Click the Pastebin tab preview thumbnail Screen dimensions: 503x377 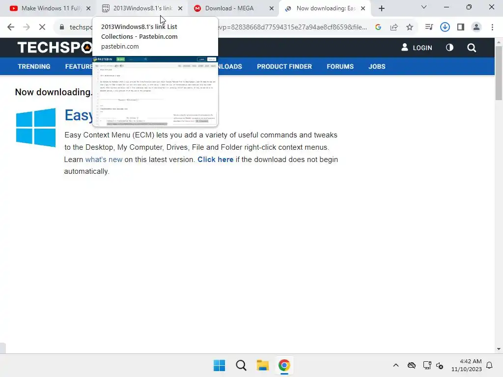[155, 91]
